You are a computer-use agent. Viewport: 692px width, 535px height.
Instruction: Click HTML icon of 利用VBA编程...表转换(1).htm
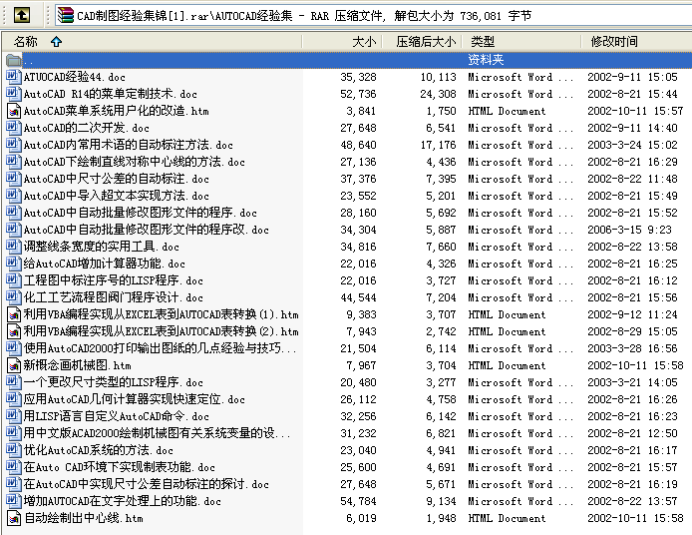tap(14, 314)
